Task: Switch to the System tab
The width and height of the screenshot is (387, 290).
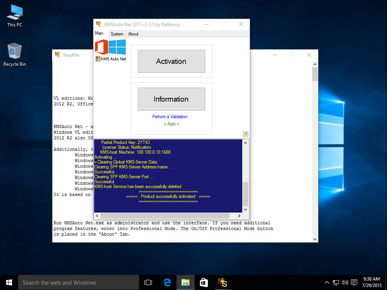Action: tap(117, 34)
